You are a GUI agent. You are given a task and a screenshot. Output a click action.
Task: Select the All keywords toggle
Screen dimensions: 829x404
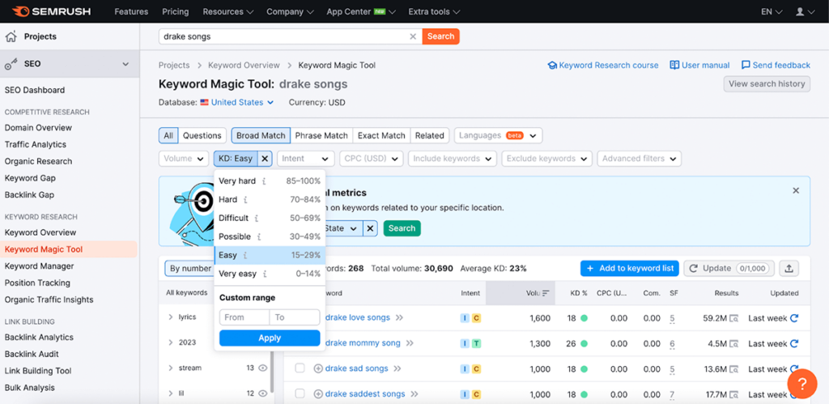[168, 135]
